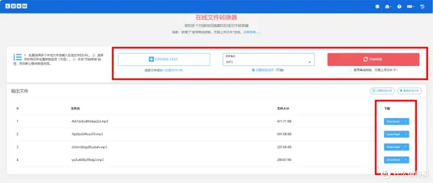Viewport: 433px width, 183px height.
Task: Click the pack all files button
Action: coord(382,91)
